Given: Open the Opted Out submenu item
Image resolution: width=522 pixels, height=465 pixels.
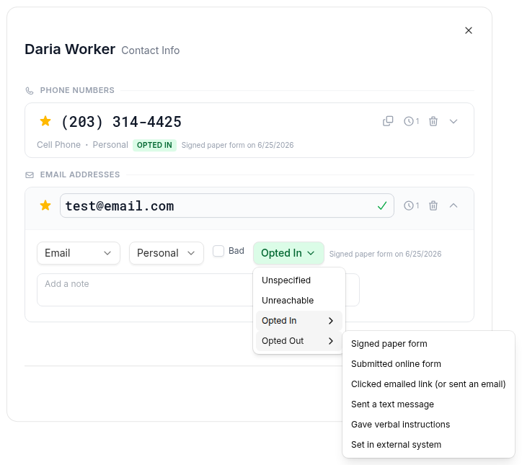Looking at the screenshot, I should pos(298,341).
